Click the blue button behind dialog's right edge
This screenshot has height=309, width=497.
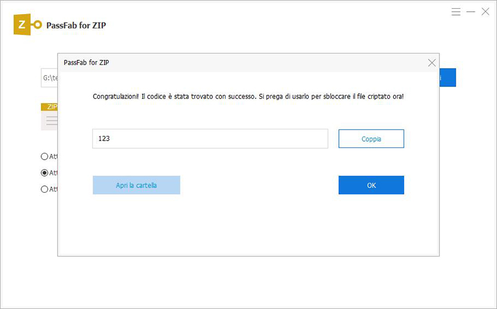point(448,78)
